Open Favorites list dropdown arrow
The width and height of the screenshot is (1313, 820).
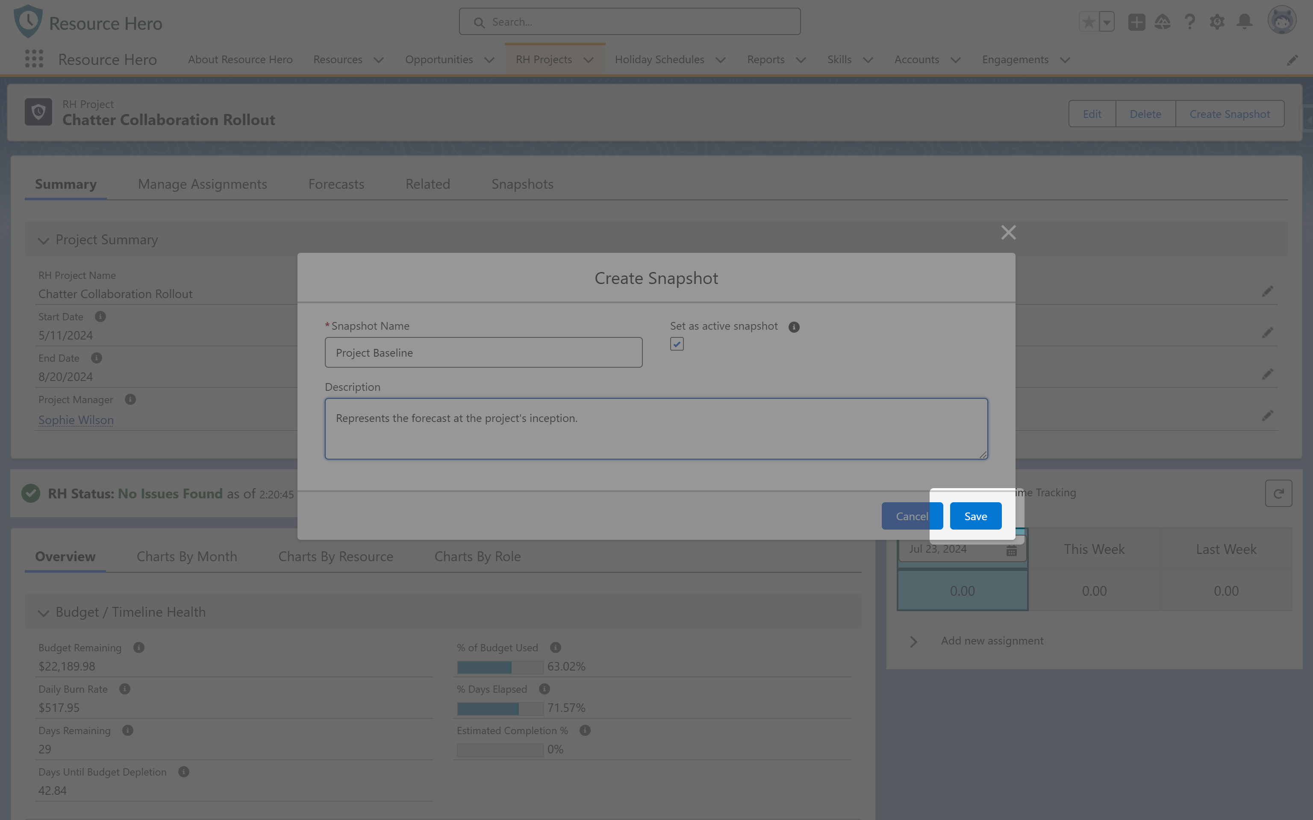[1106, 22]
